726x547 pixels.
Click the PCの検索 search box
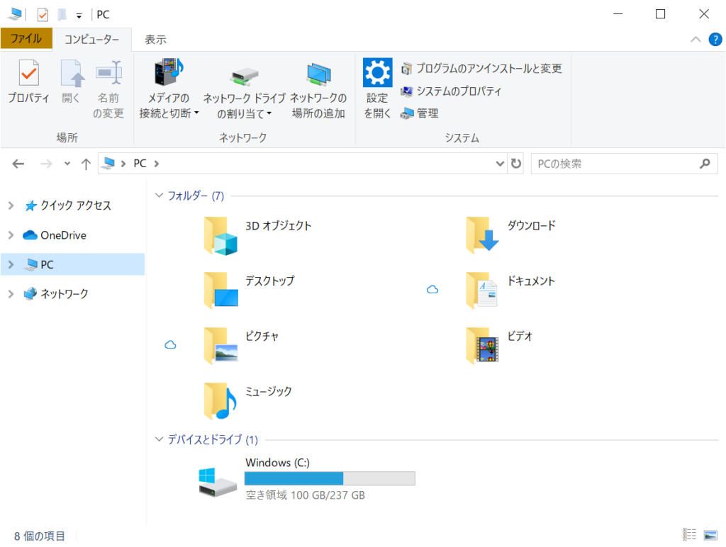[x=613, y=164]
